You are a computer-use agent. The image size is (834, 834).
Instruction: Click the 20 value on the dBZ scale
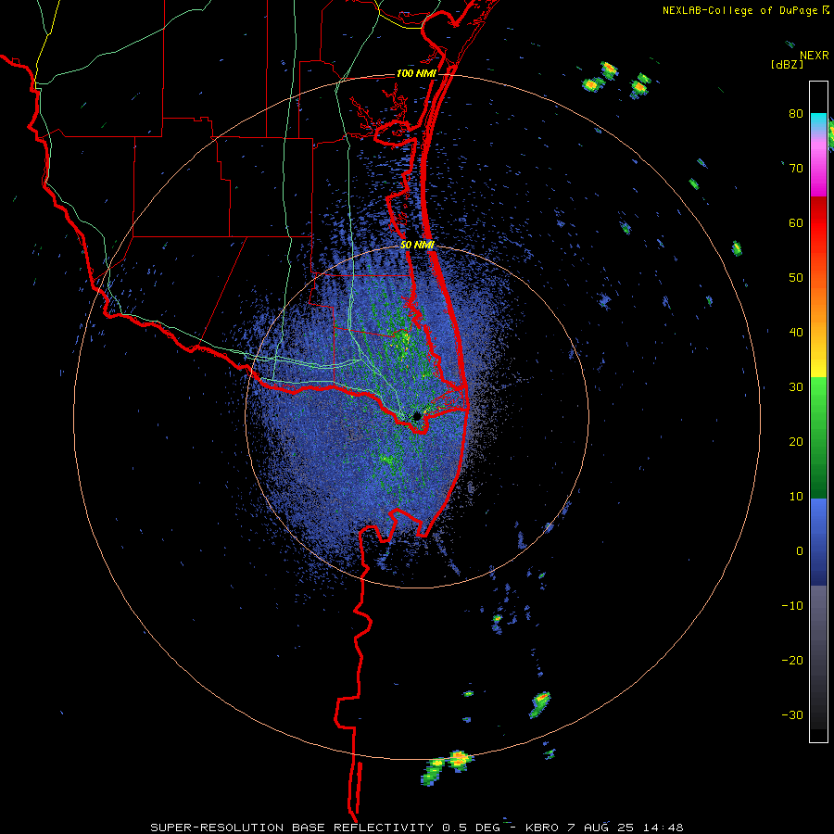point(796,442)
